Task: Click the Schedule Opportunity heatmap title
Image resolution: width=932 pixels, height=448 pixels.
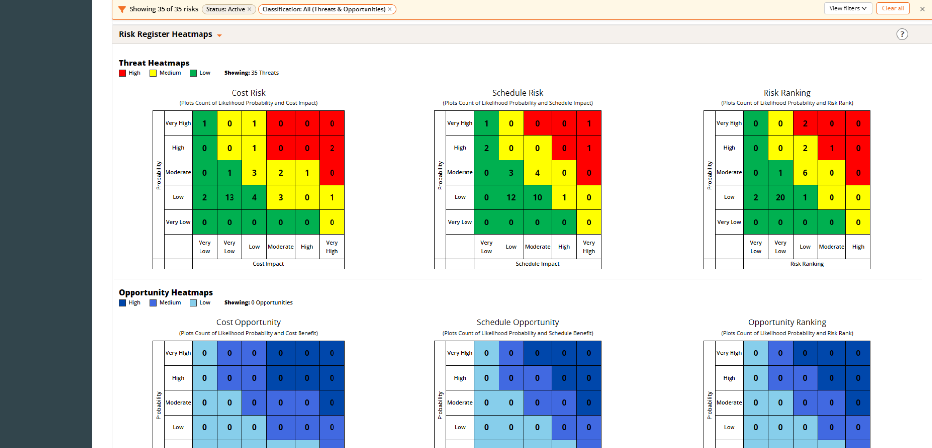Action: 518,322
